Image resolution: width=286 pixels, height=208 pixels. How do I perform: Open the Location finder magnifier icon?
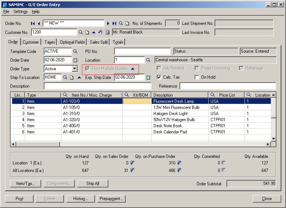[x=148, y=60]
